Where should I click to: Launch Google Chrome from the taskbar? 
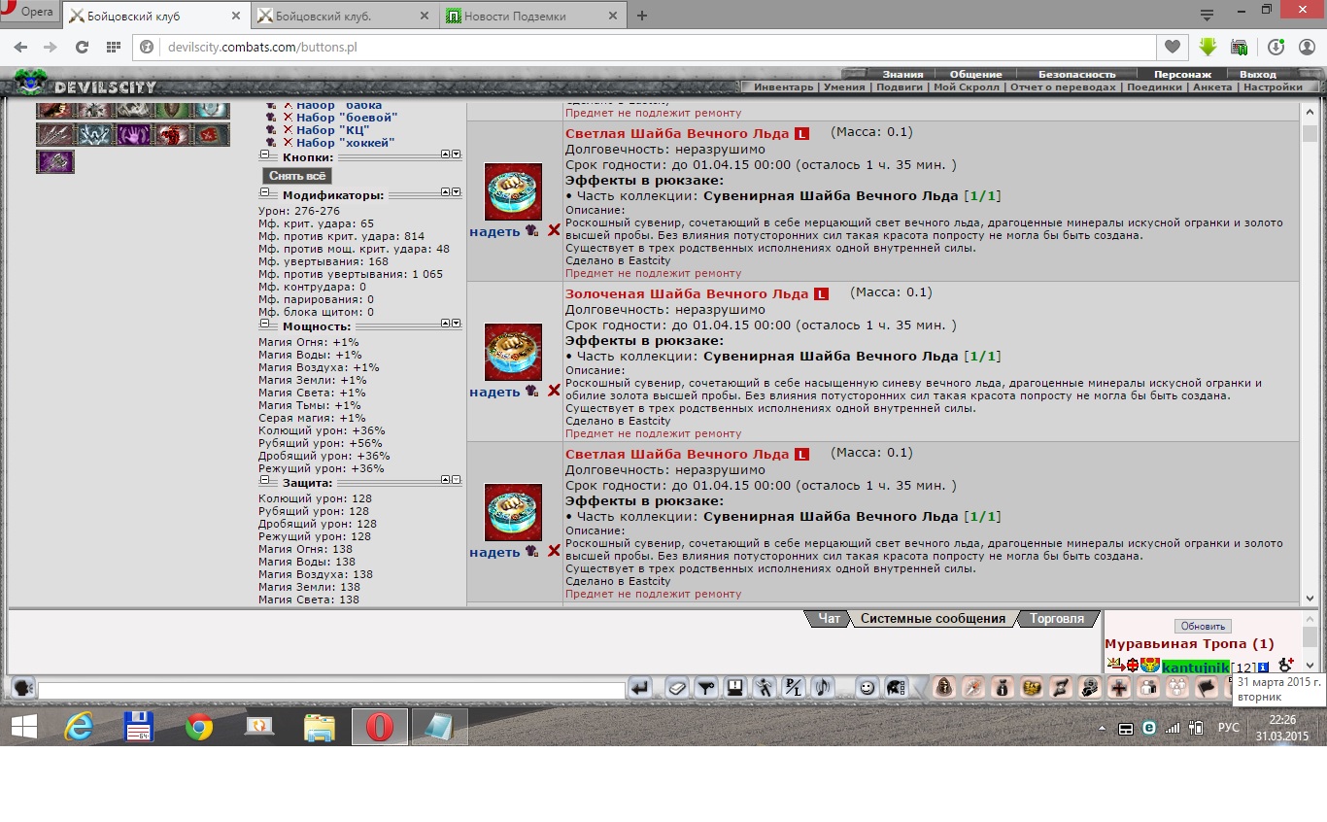click(x=199, y=727)
